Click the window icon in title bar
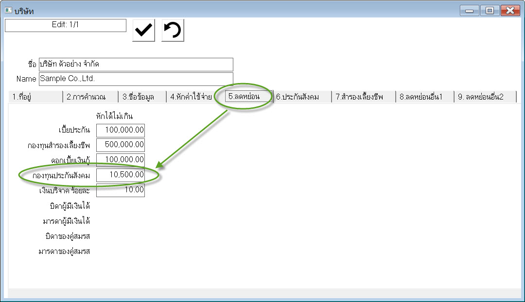This screenshot has width=525, height=302. [x=8, y=10]
